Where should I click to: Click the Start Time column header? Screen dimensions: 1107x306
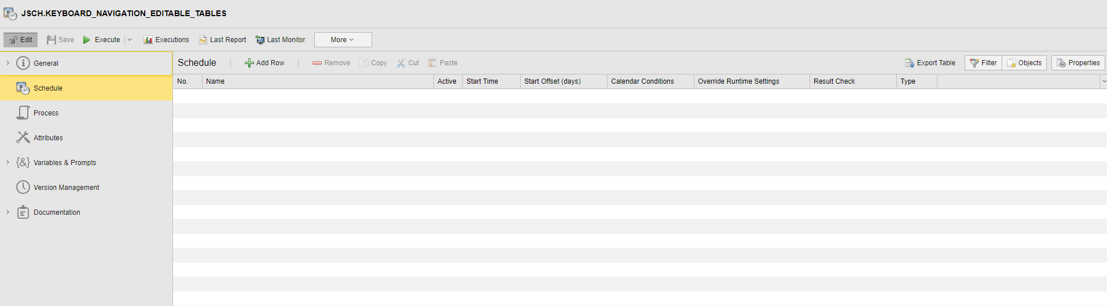[491, 81]
